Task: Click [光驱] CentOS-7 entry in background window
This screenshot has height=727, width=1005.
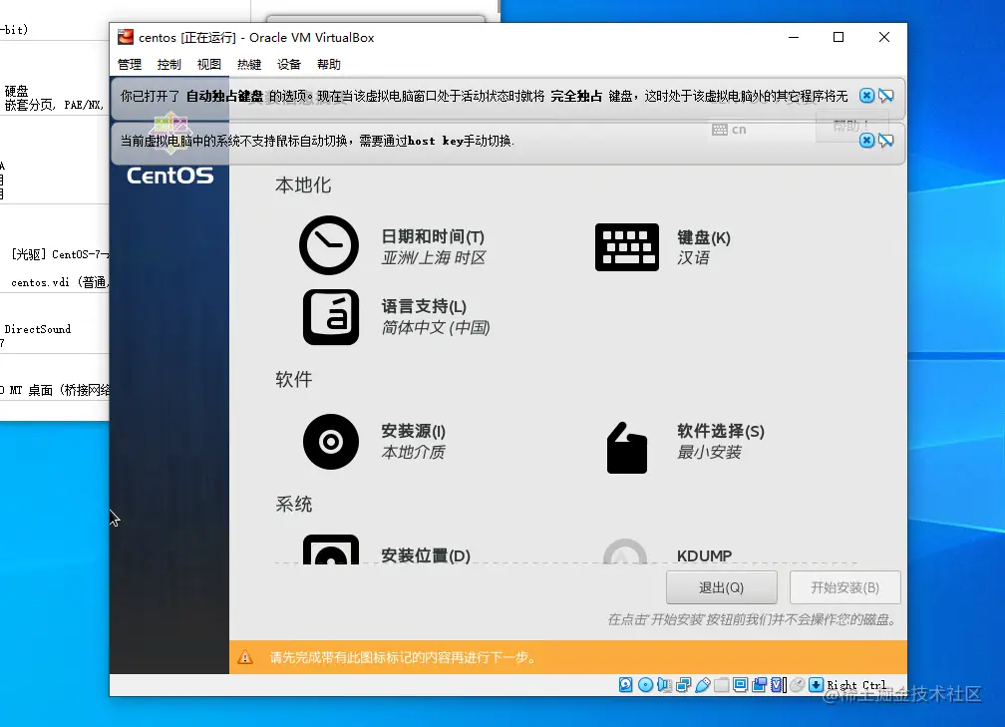Action: point(60,254)
